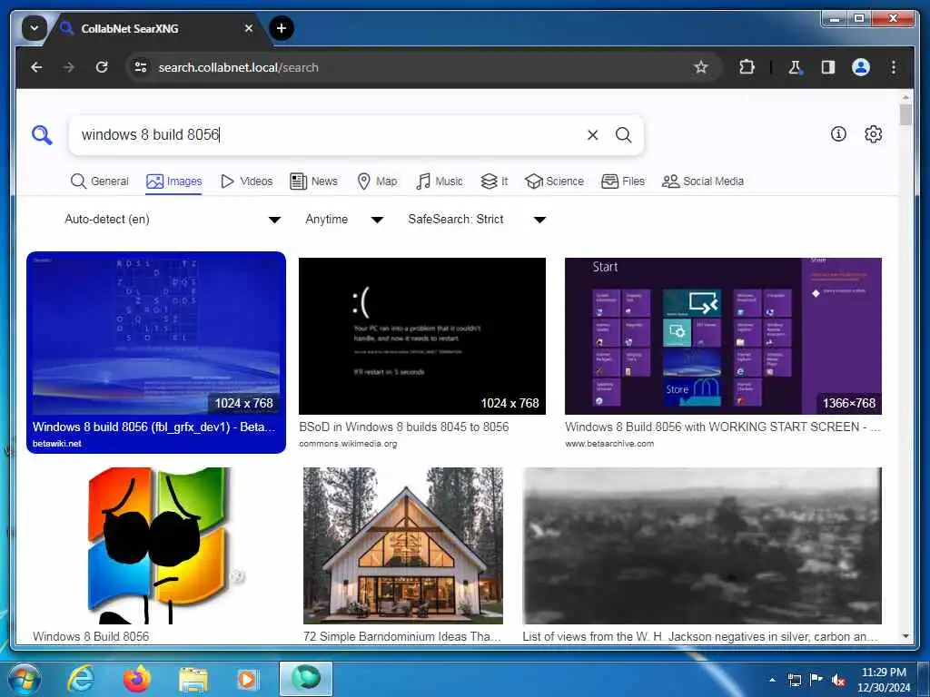Open the SafeSearch: Strict dropdown
930x697 pixels.
pyautogui.click(x=476, y=220)
